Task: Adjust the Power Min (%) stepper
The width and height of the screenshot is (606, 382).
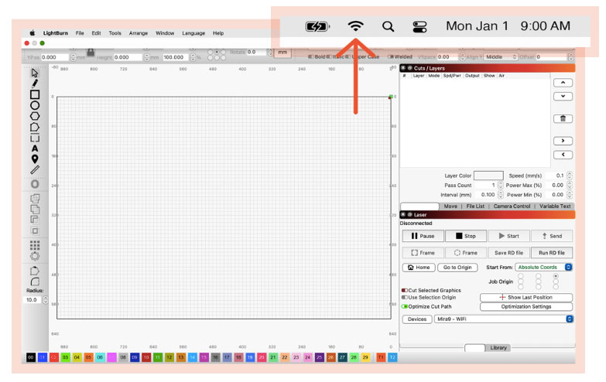Action: 570,195
